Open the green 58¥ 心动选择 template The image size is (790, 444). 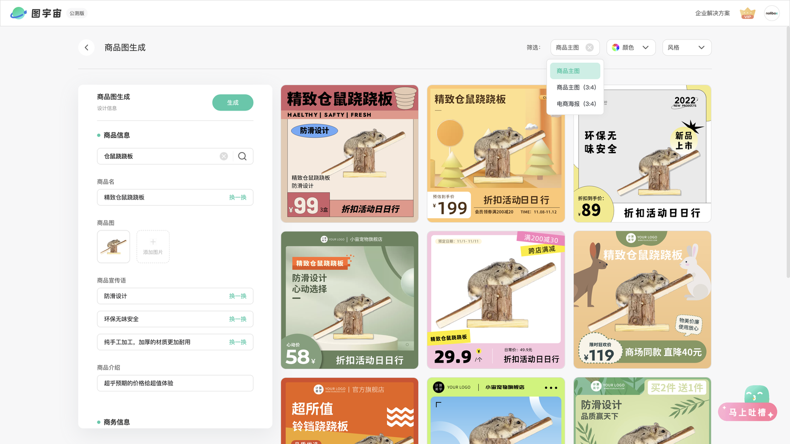[350, 300]
